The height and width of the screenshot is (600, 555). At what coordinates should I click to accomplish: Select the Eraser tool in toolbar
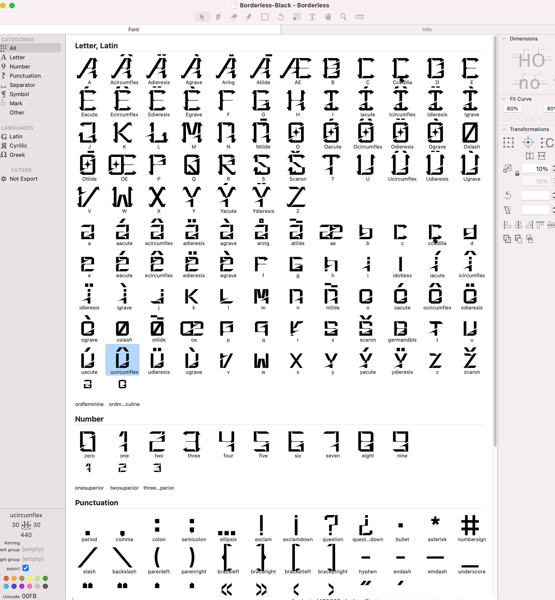pos(234,17)
